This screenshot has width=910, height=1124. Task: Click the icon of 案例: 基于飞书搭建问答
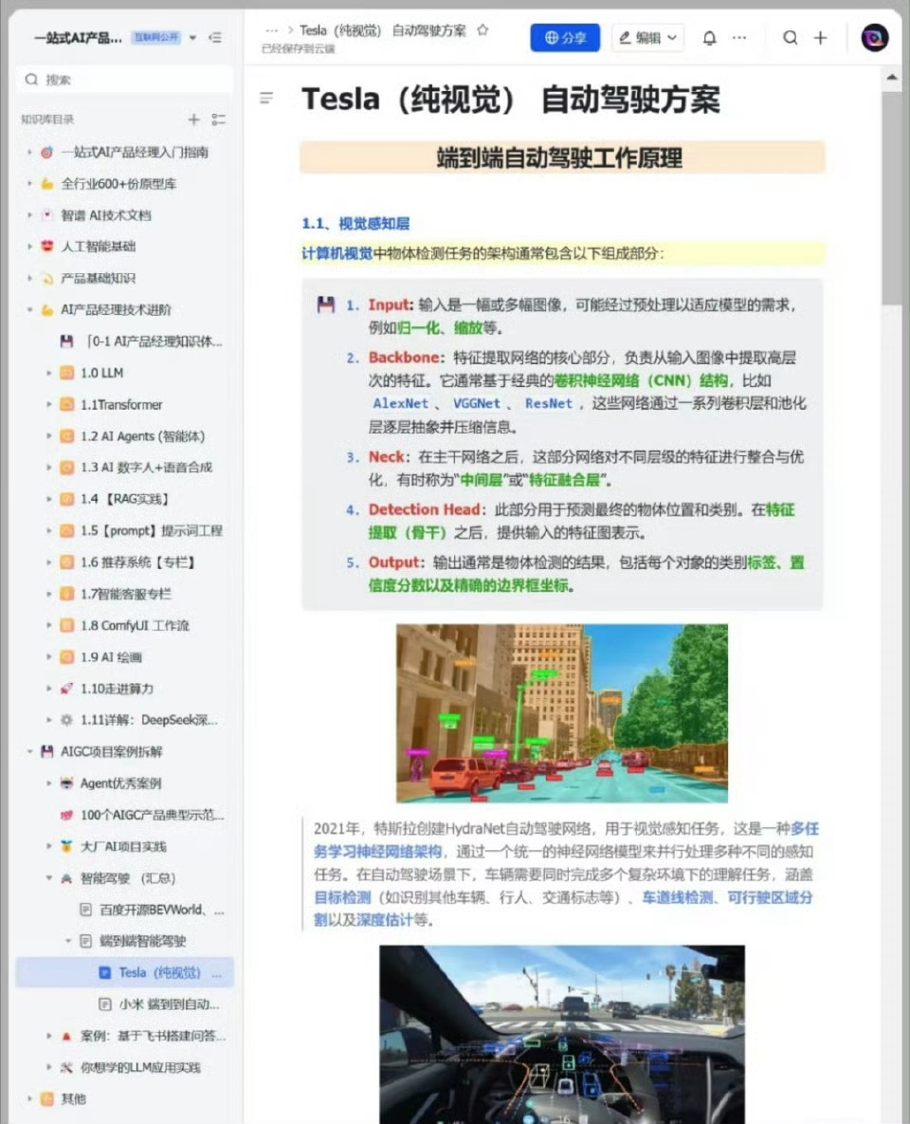pos(66,1036)
